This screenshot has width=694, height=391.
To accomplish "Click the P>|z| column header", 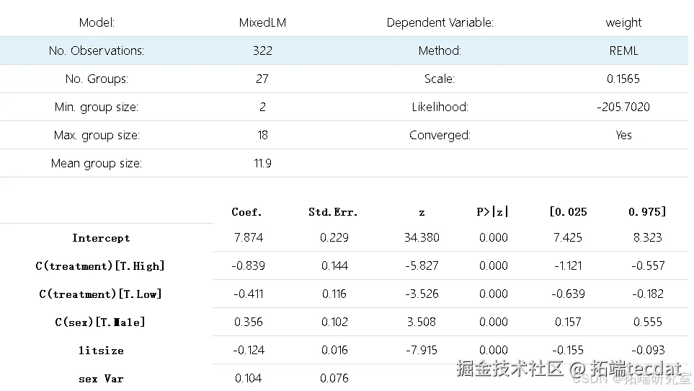I will pyautogui.click(x=492, y=212).
